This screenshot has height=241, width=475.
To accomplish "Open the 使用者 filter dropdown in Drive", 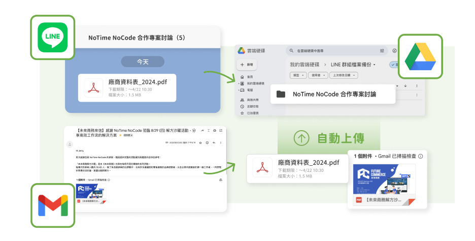I will point(318,75).
